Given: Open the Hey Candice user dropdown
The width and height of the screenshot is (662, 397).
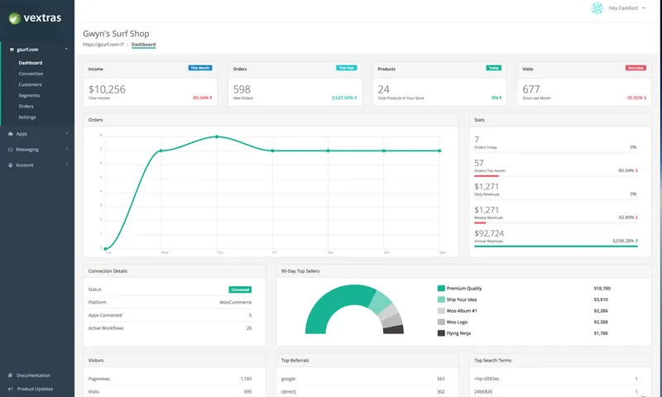Looking at the screenshot, I should (x=627, y=8).
